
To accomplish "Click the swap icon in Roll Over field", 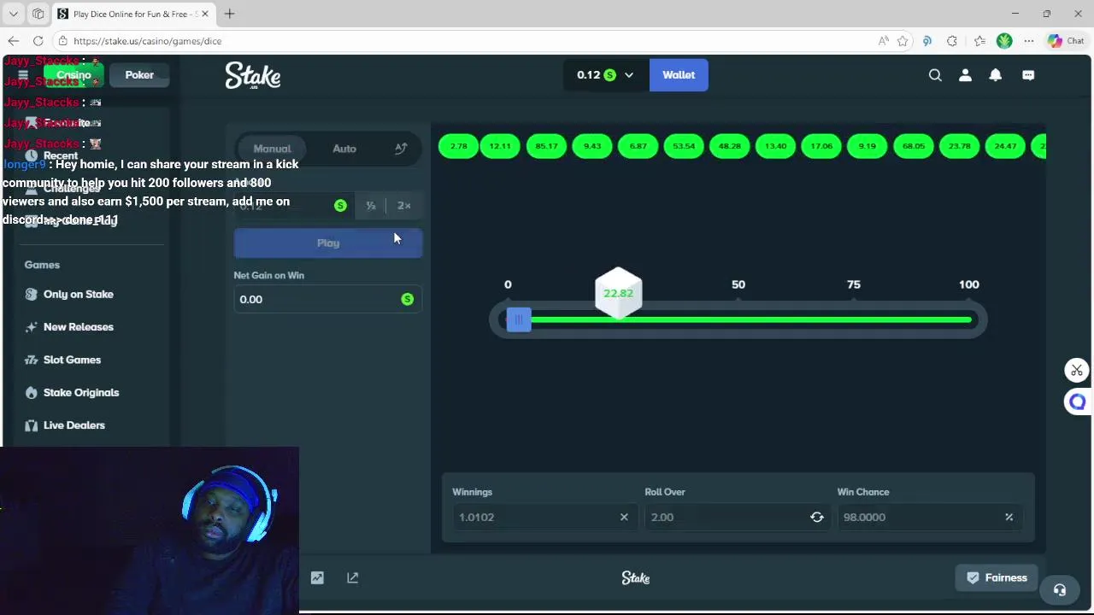I will (x=817, y=517).
